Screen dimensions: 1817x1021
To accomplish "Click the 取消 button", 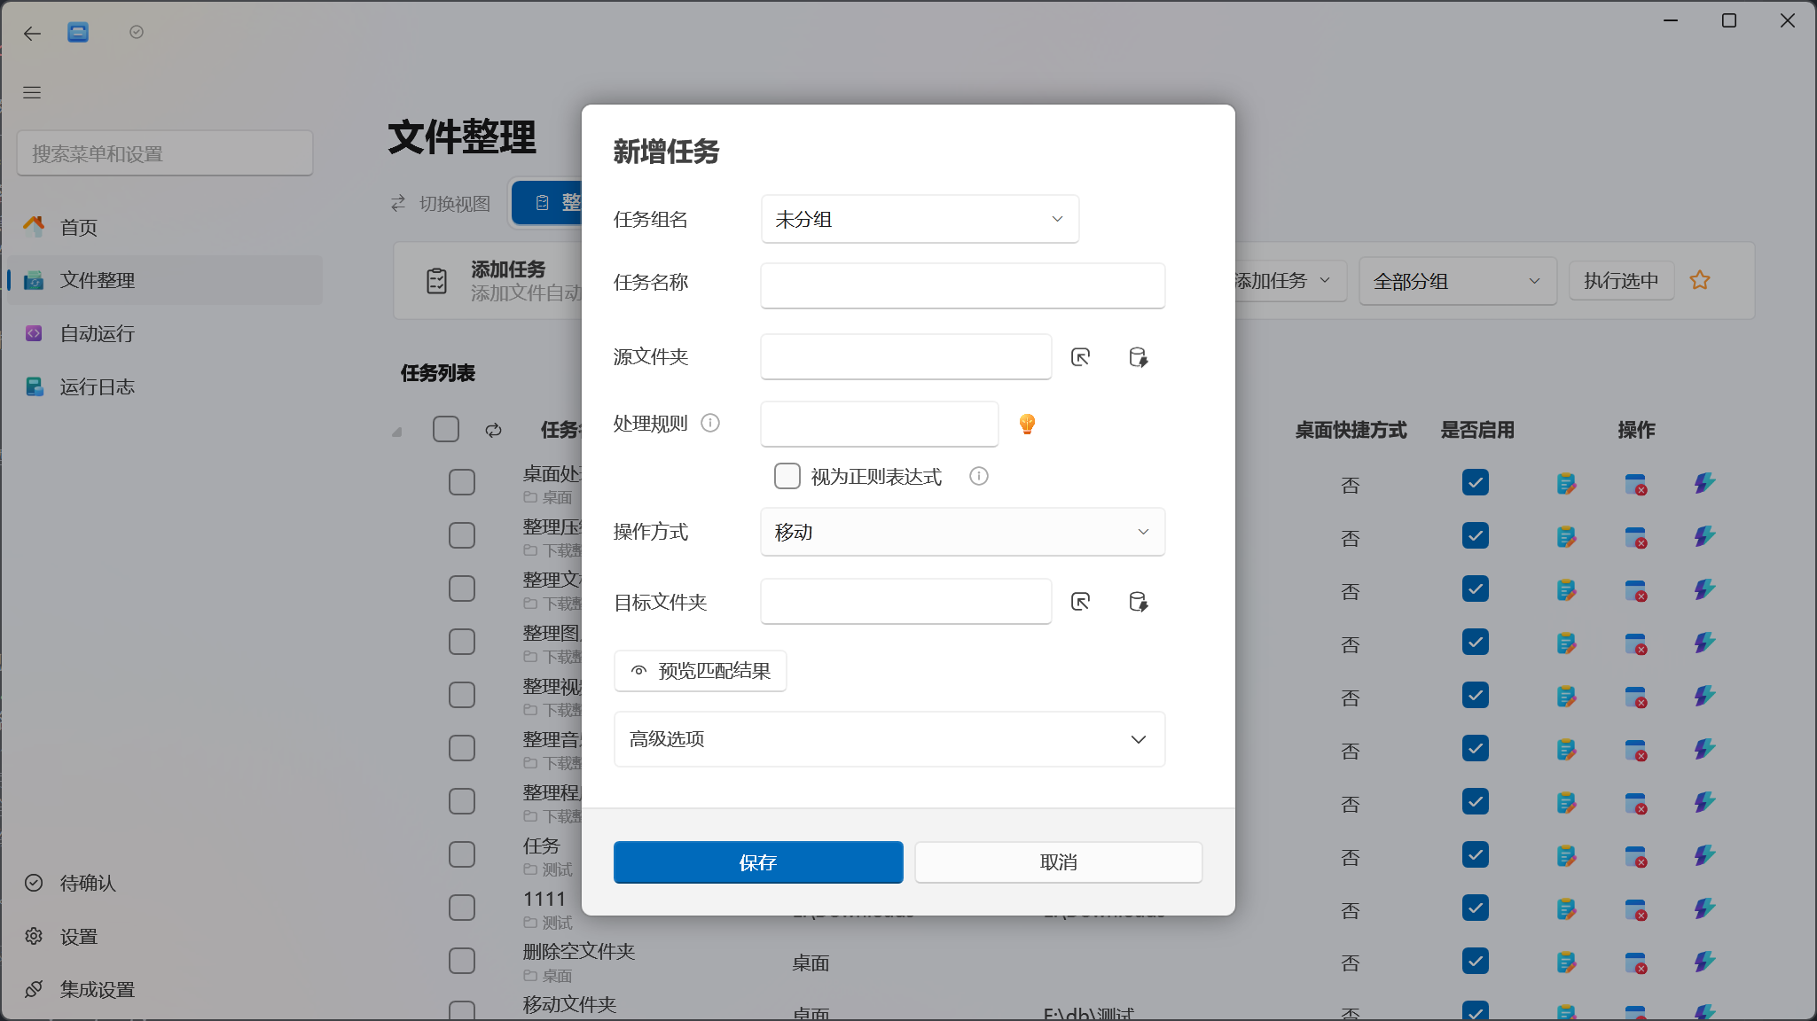I will (x=1059, y=862).
